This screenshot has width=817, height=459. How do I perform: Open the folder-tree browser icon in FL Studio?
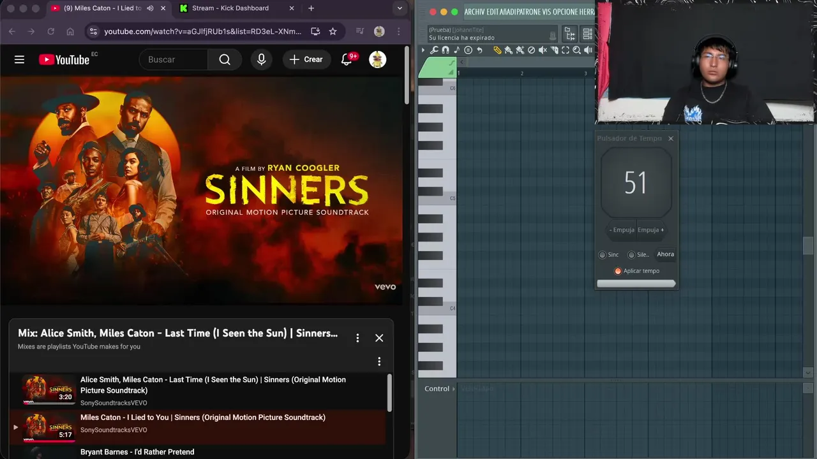click(x=570, y=34)
